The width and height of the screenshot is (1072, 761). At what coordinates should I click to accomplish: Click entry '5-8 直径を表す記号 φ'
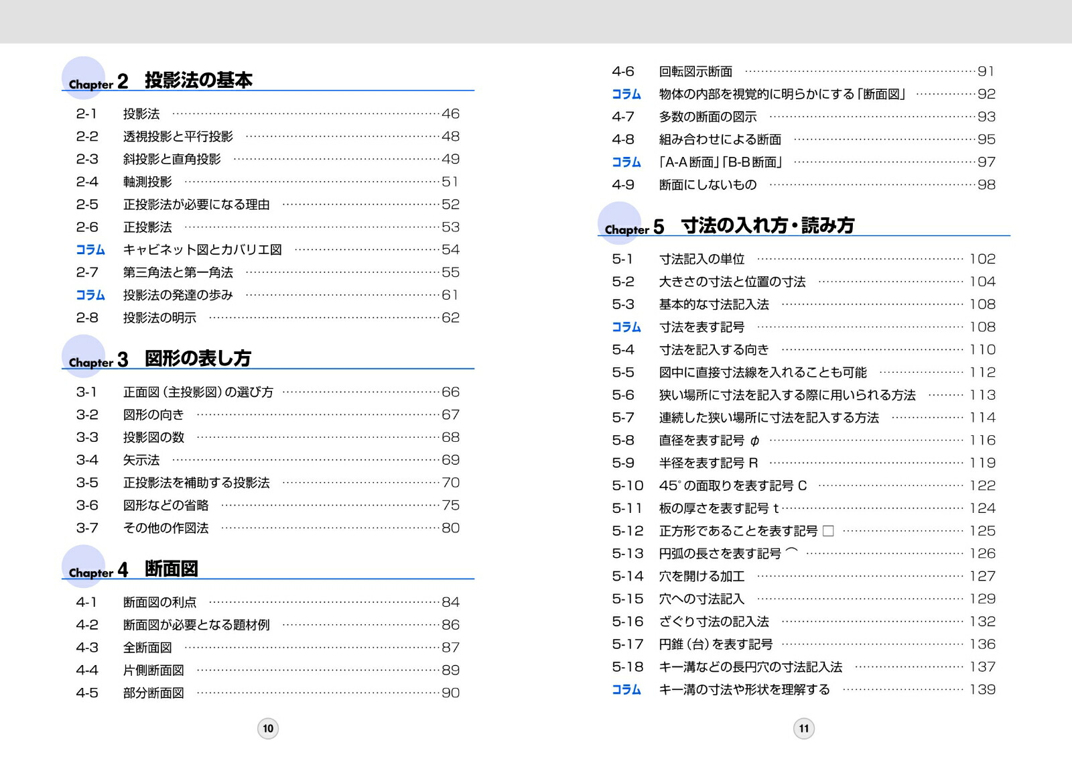[804, 441]
